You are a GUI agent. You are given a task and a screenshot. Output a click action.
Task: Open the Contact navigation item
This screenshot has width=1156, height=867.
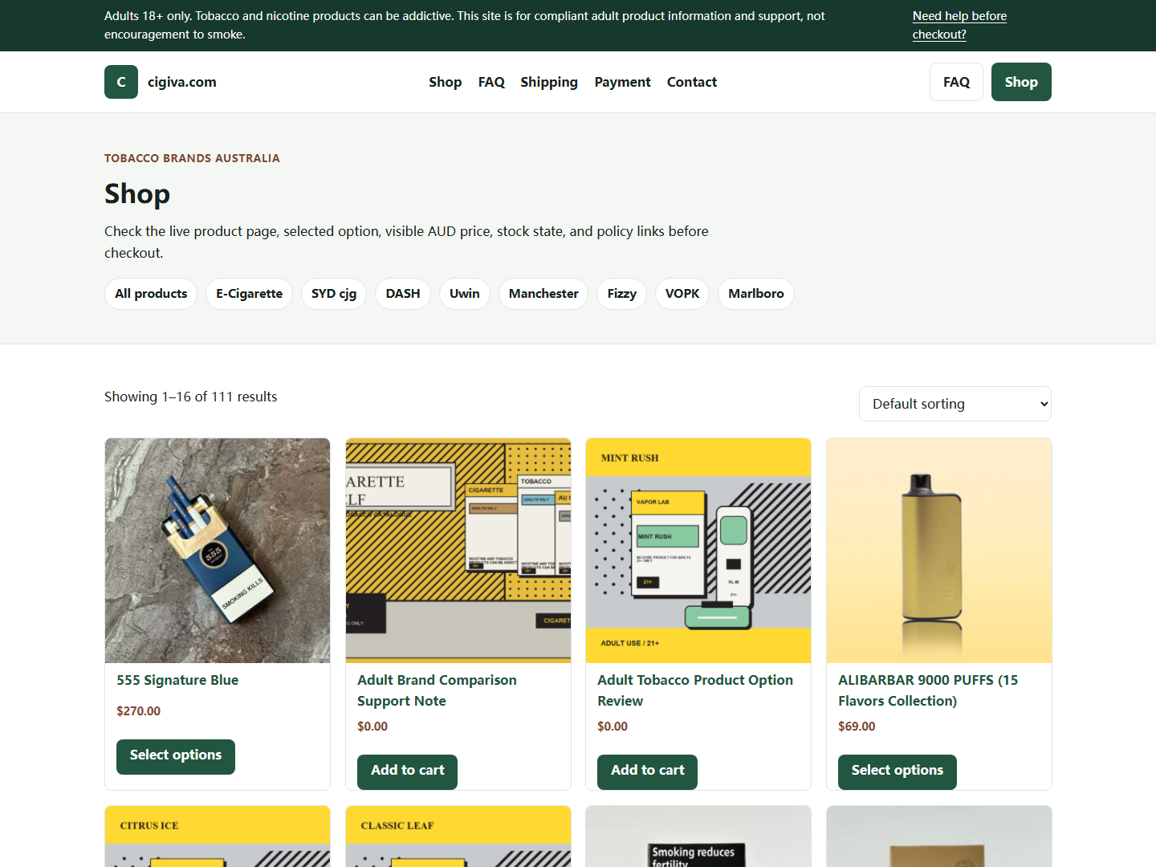point(692,82)
